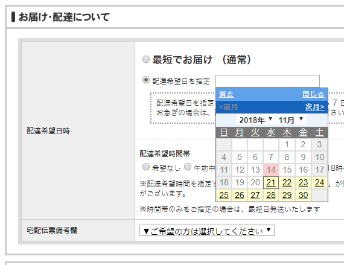Screen dimensions: 344x265
Task: Select the 最短でお届け (通常) radio button
Action: click(146, 59)
